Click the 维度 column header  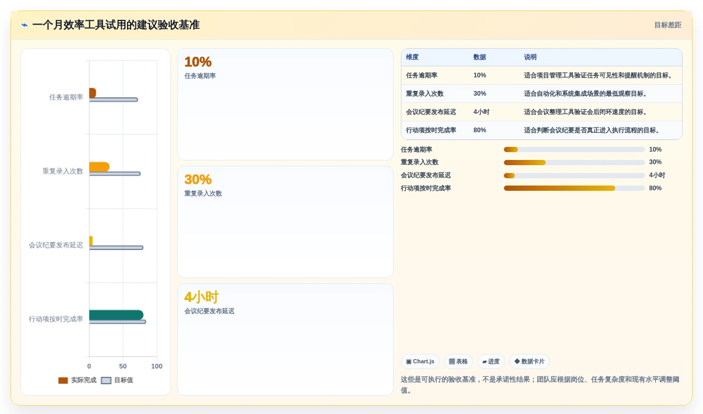[x=412, y=57]
